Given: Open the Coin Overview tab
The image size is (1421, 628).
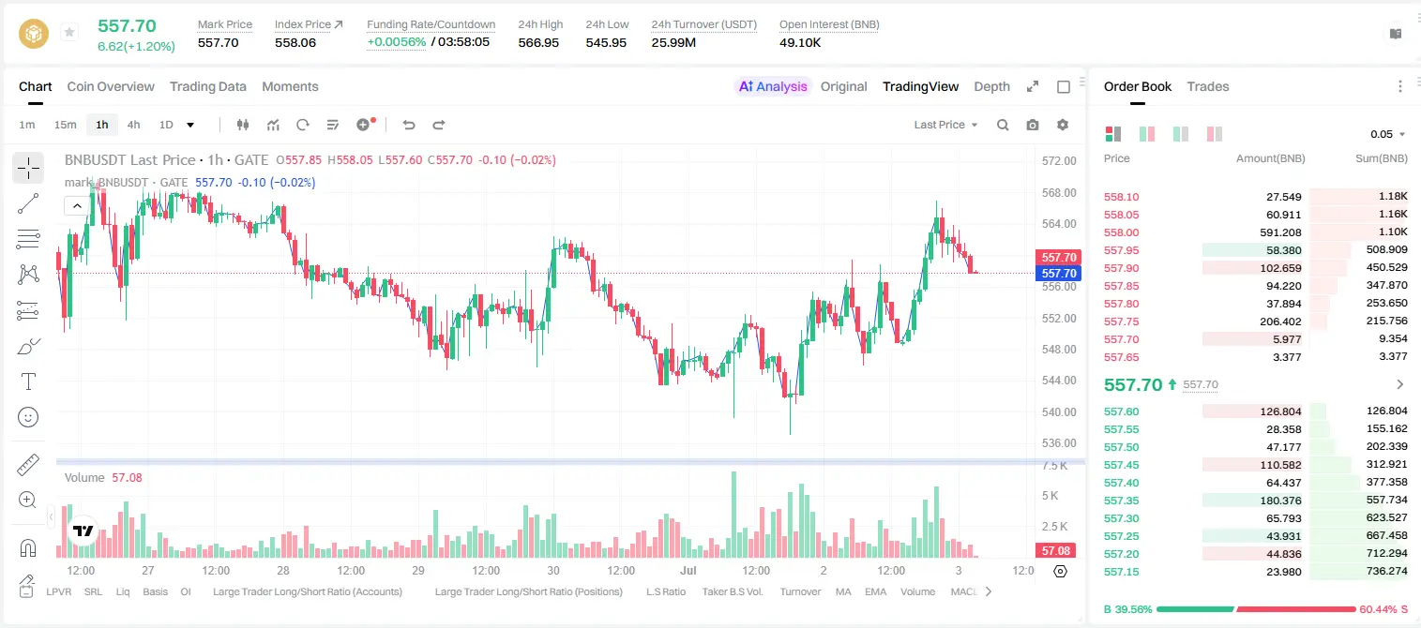Looking at the screenshot, I should tap(111, 86).
